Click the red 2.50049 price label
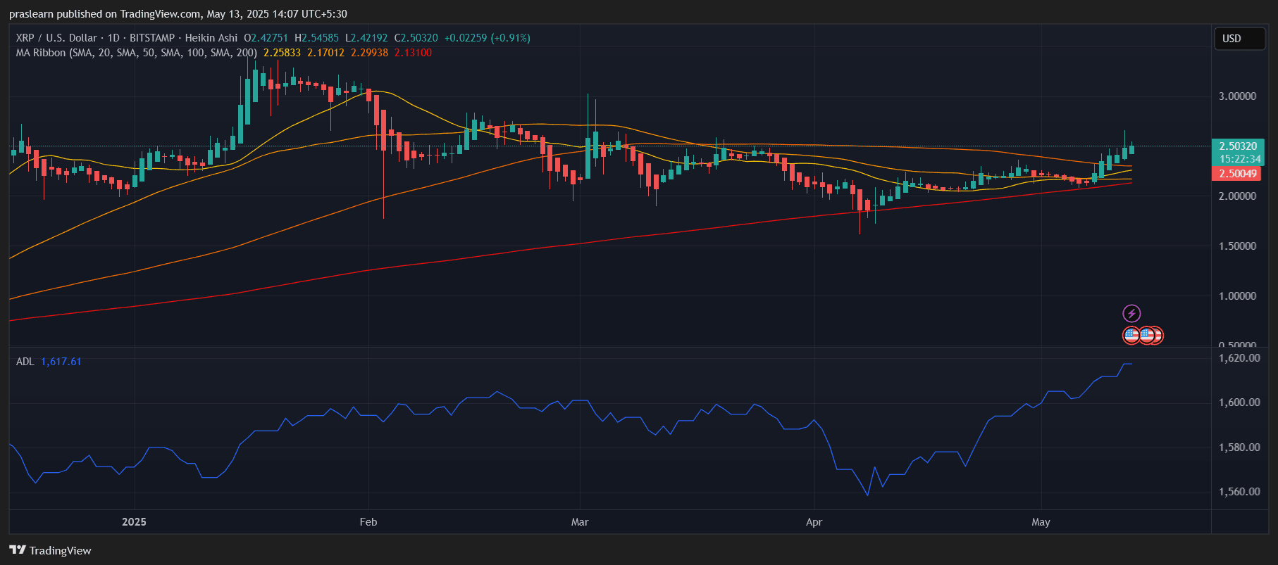Viewport: 1278px width, 565px height. coord(1237,174)
